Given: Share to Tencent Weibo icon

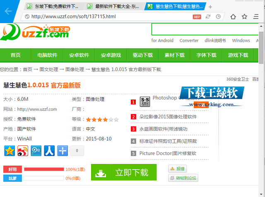Looking at the screenshot, I should pos(36,151).
